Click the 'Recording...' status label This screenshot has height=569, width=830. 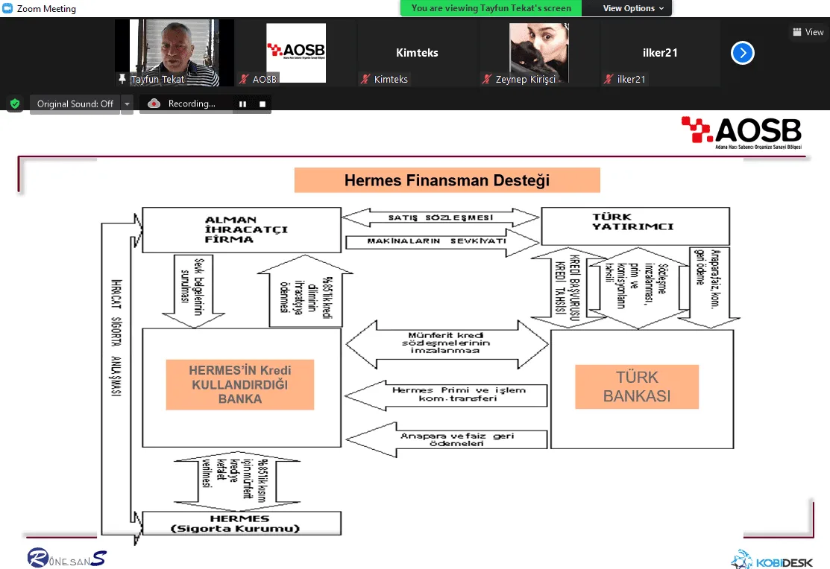coord(192,104)
